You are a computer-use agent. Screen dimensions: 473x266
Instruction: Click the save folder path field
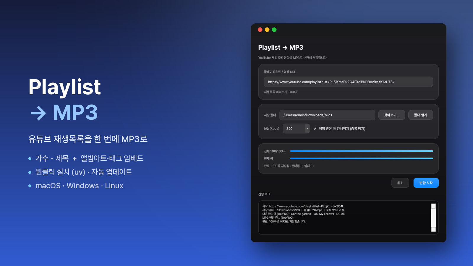pos(327,115)
